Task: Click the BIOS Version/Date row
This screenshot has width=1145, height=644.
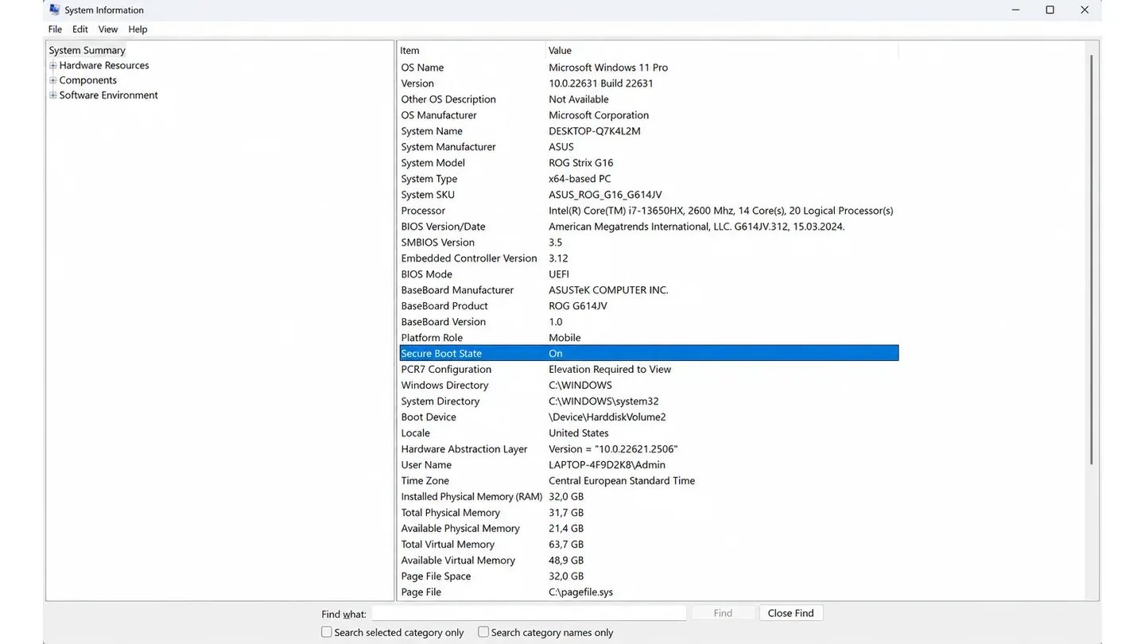Action: pos(649,227)
